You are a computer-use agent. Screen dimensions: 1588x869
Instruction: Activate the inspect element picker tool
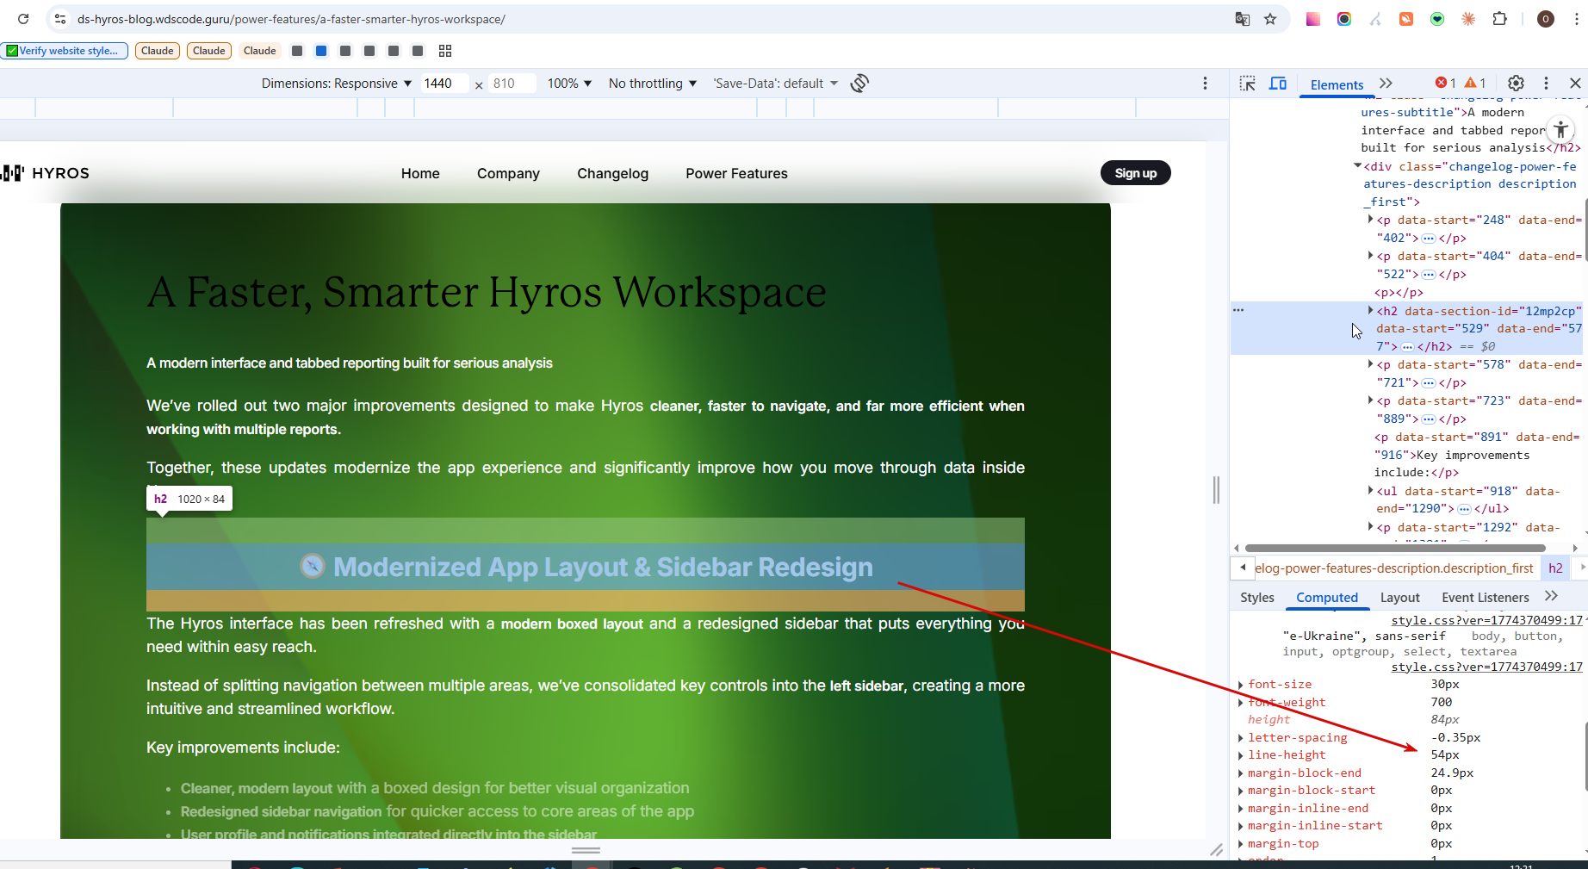[x=1247, y=84]
